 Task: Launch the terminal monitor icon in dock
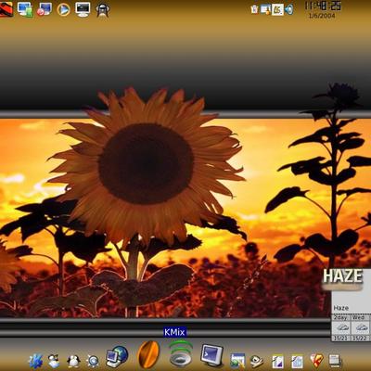click(212, 355)
